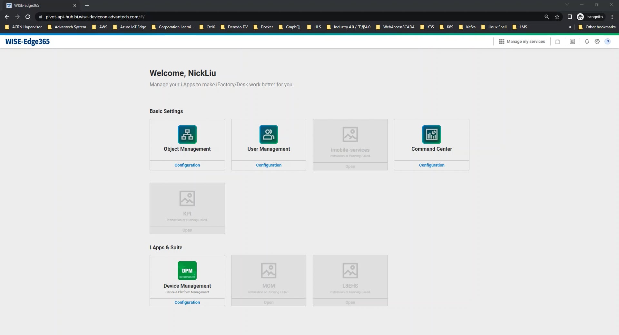Open the user avatar N menu
This screenshot has width=619, height=335.
(607, 41)
